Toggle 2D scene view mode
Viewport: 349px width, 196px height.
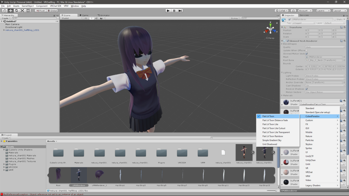point(86,18)
